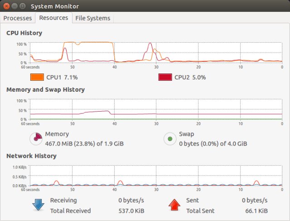Click the blue Receiving down-arrow icon
Image resolution: width=290 pixels, height=221 pixels.
click(x=38, y=205)
